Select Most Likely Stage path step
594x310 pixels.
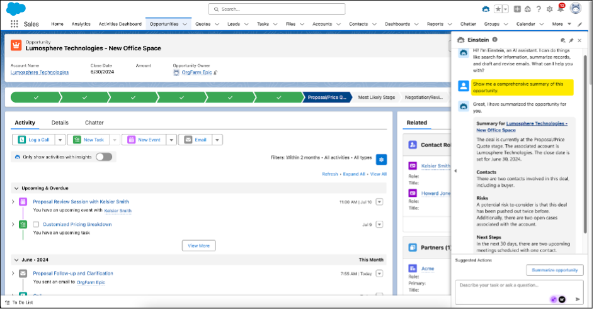[x=376, y=97]
